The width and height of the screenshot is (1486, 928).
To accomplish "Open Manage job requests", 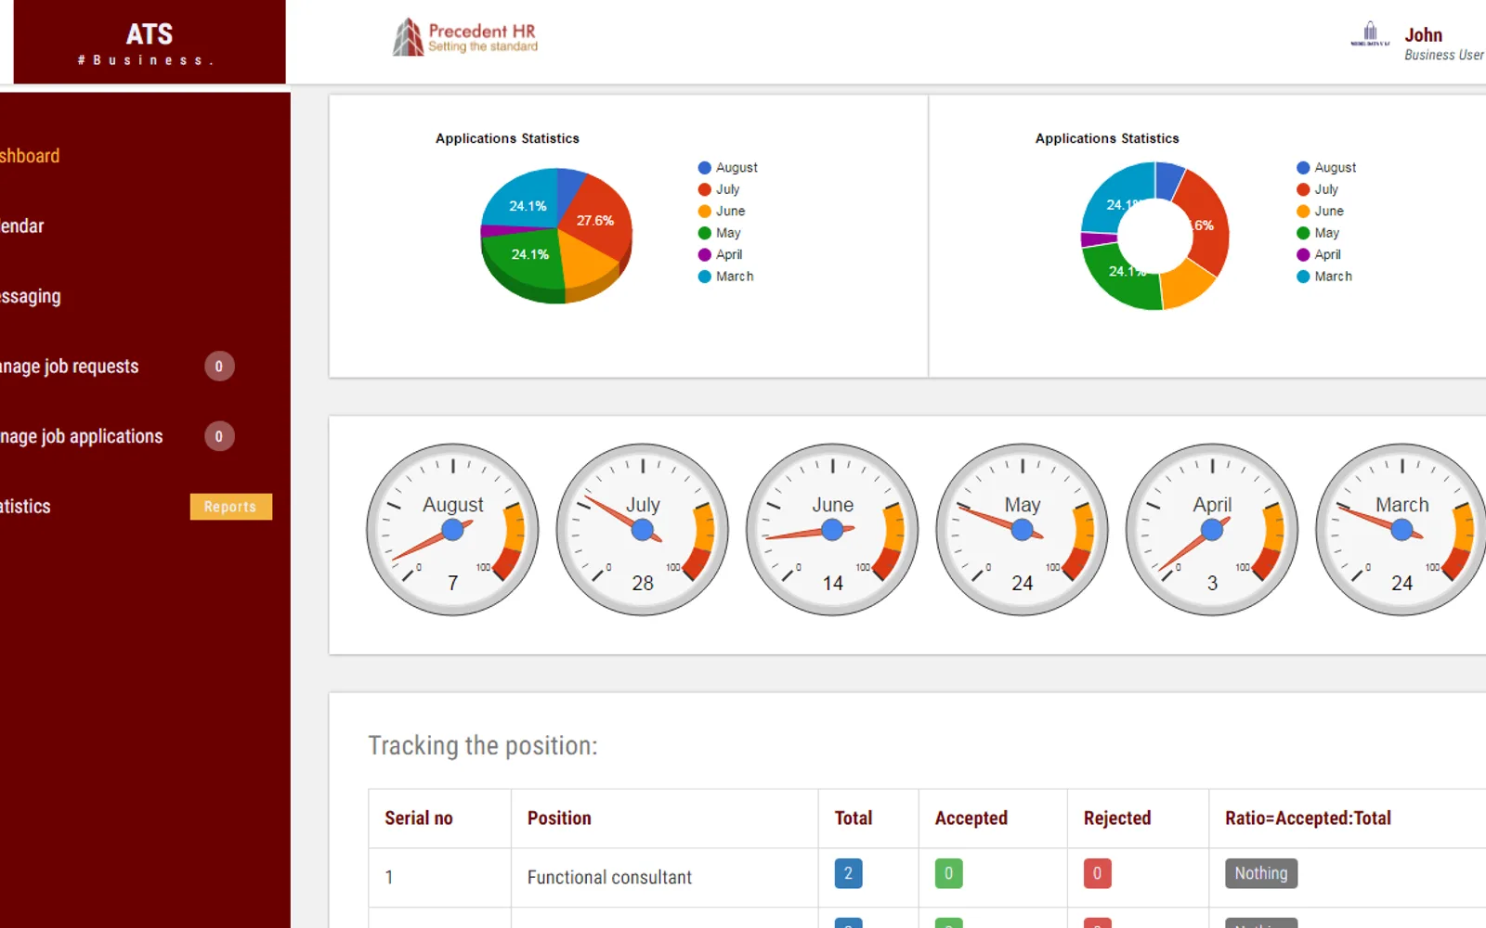I will (x=70, y=367).
